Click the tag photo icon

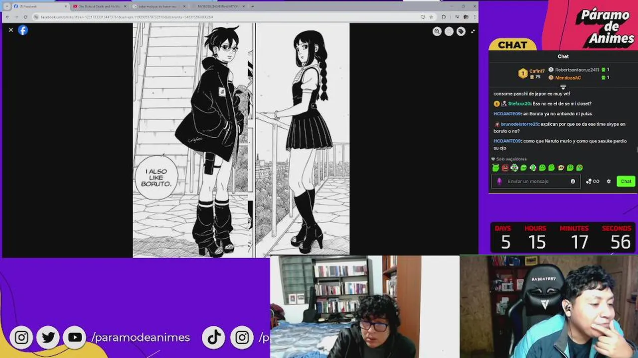(461, 31)
